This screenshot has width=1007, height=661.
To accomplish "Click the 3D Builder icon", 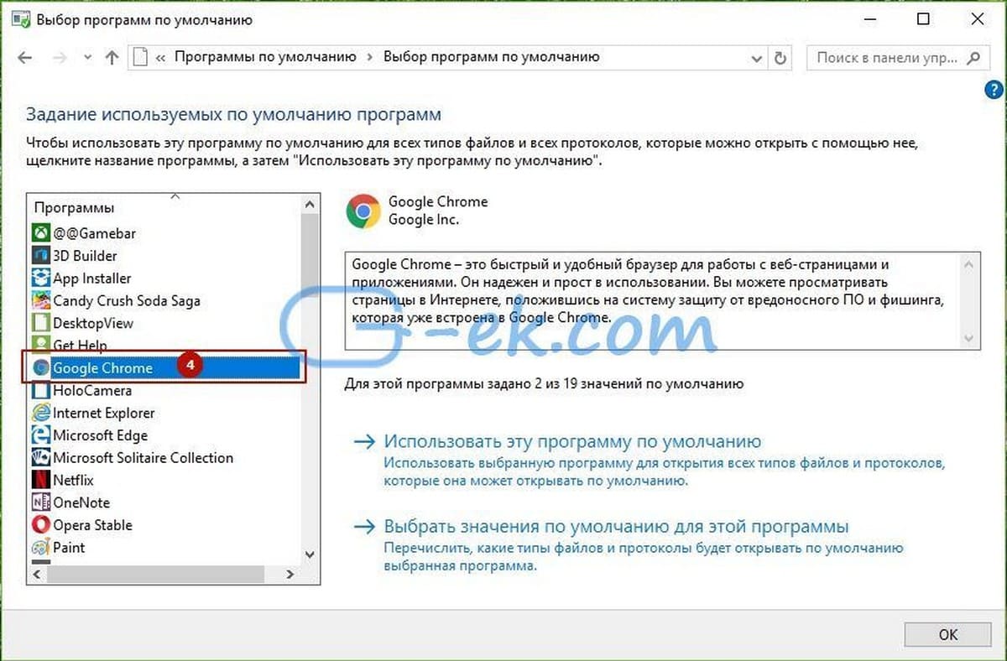I will pos(40,255).
